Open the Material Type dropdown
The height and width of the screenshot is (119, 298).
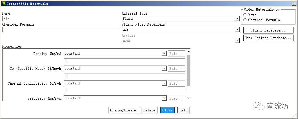(237, 19)
